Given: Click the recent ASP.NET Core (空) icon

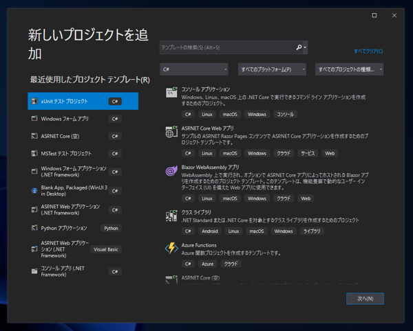Looking at the screenshot, I should [x=34, y=136].
